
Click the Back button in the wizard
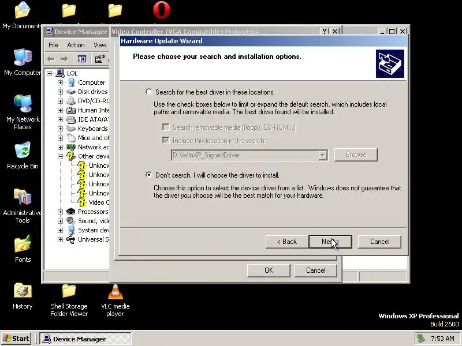(x=287, y=242)
